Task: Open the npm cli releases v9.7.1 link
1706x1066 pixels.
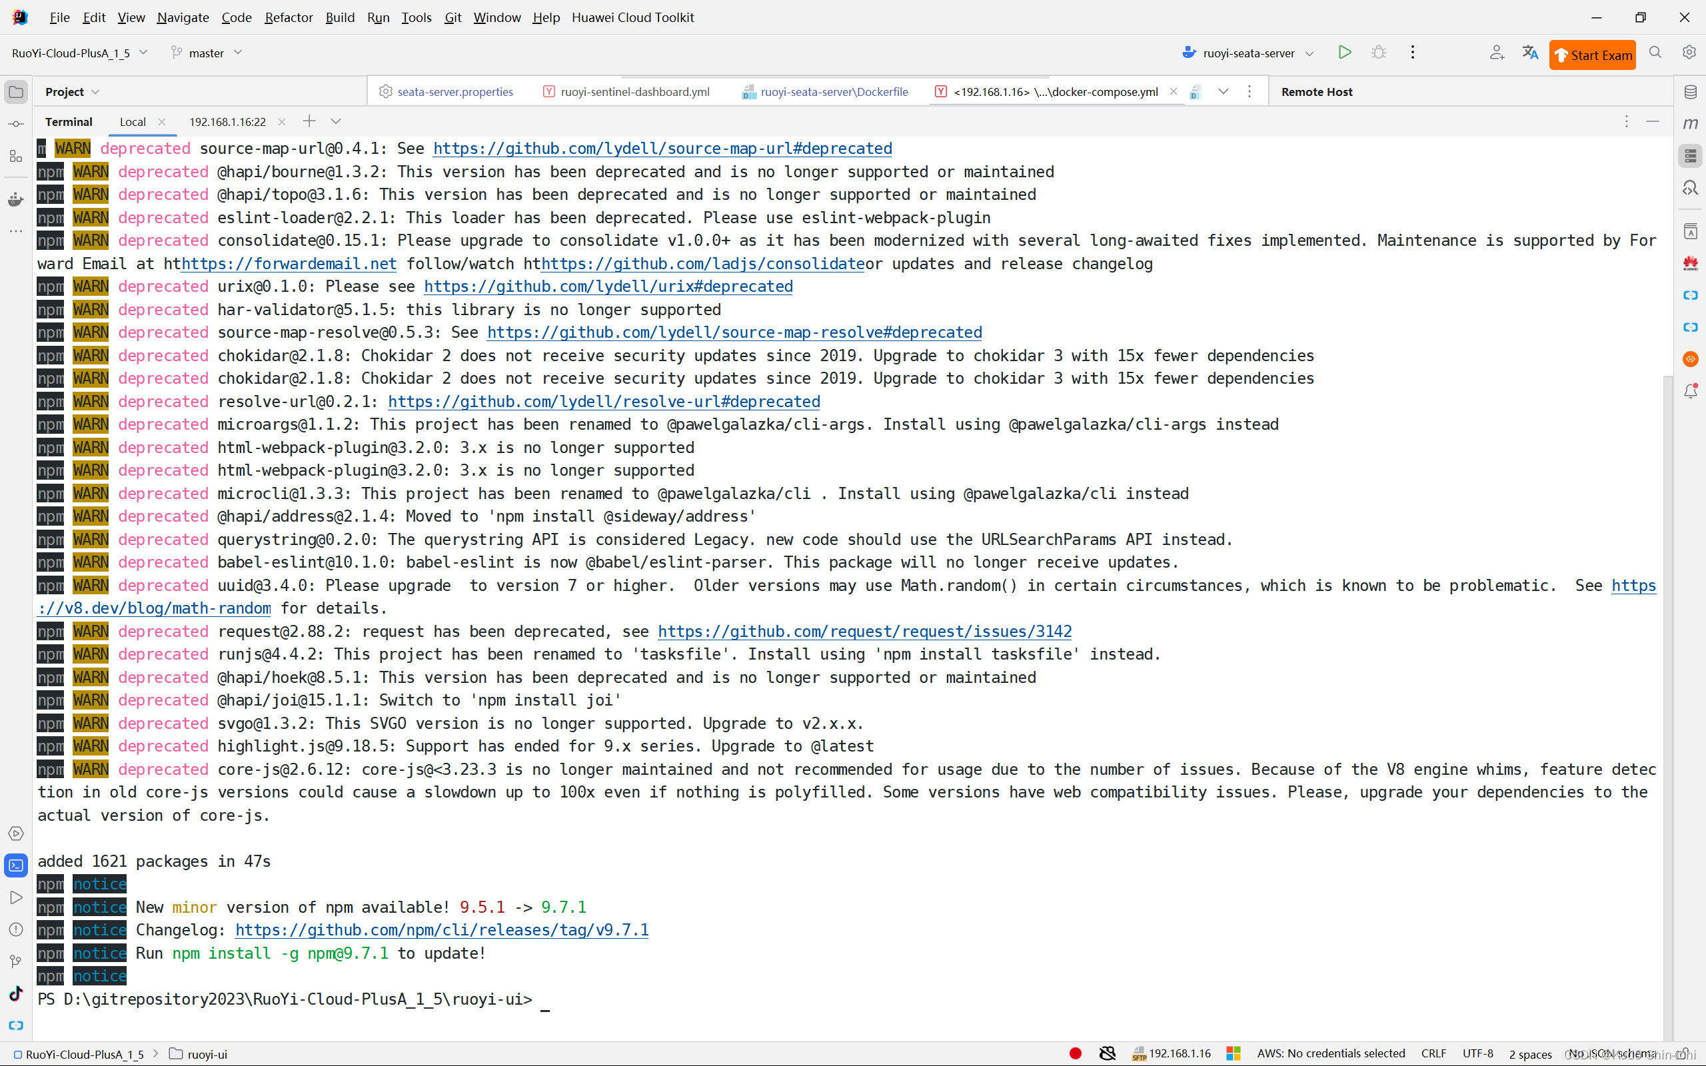Action: pyautogui.click(x=442, y=930)
